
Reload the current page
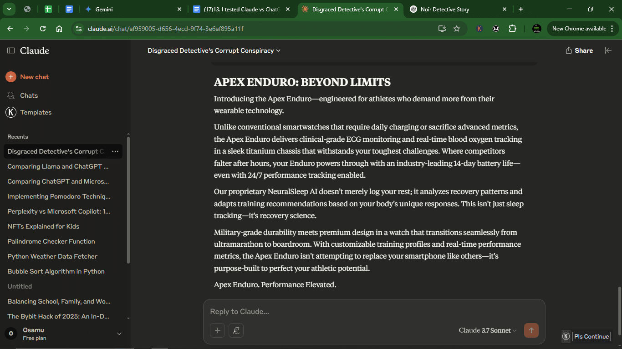coord(43,29)
